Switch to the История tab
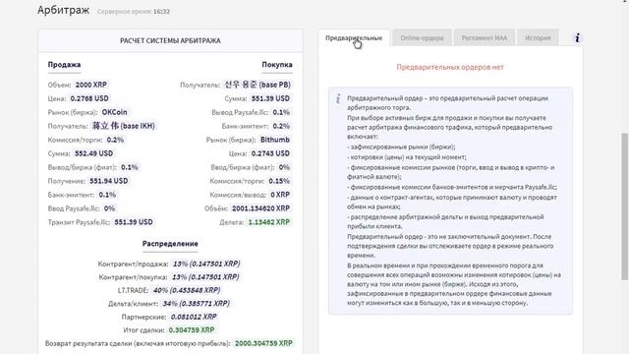The height and width of the screenshot is (354, 629). pyautogui.click(x=538, y=37)
